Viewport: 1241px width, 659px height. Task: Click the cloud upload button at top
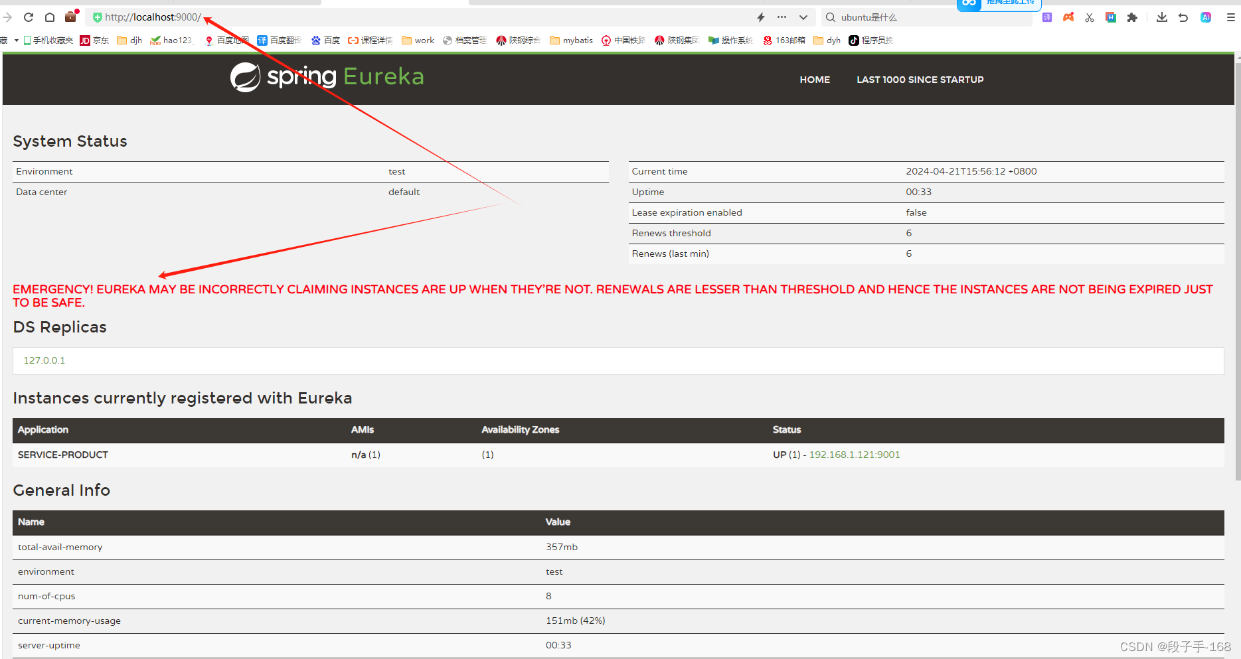tap(999, 4)
